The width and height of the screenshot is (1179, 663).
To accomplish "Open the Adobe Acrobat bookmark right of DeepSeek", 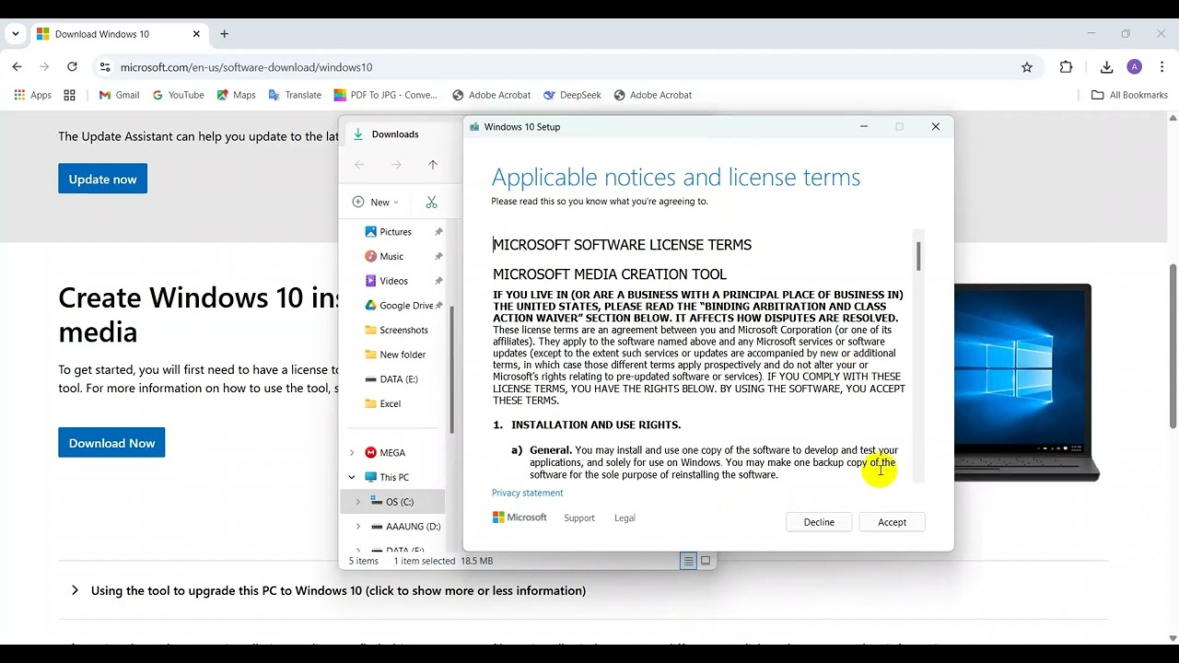I will click(x=652, y=95).
